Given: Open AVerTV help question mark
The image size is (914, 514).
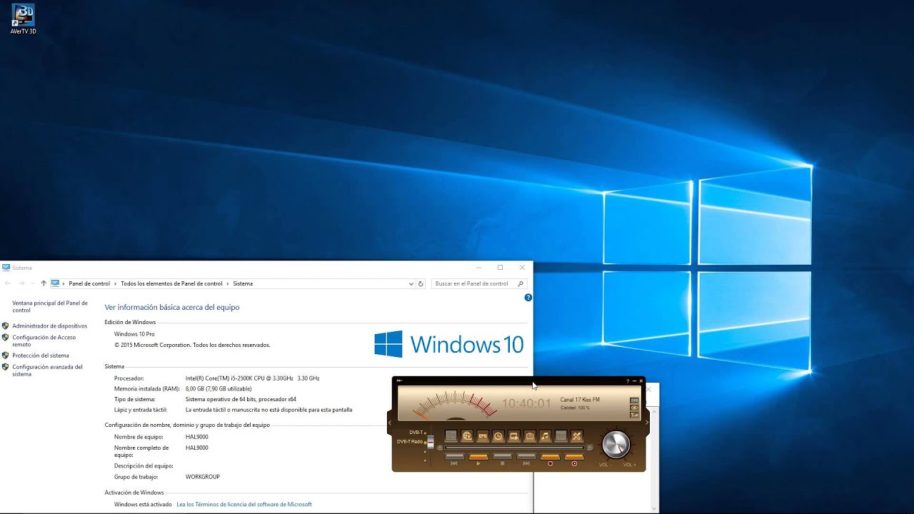Looking at the screenshot, I should pos(628,381).
